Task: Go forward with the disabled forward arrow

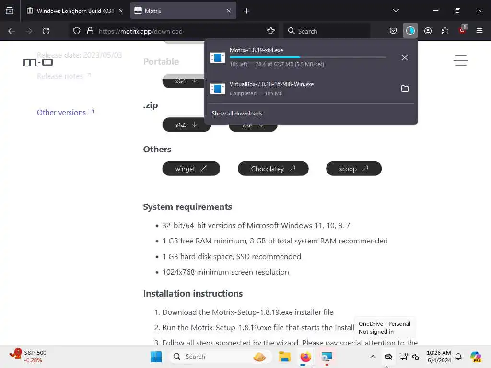Action: point(29,31)
